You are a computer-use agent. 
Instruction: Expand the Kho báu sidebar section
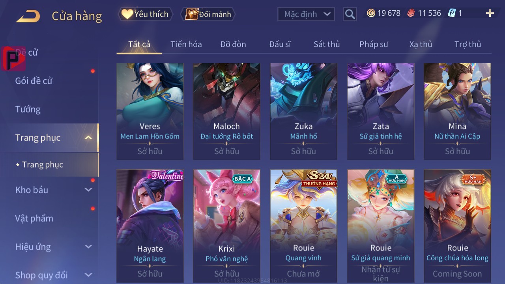tap(88, 190)
